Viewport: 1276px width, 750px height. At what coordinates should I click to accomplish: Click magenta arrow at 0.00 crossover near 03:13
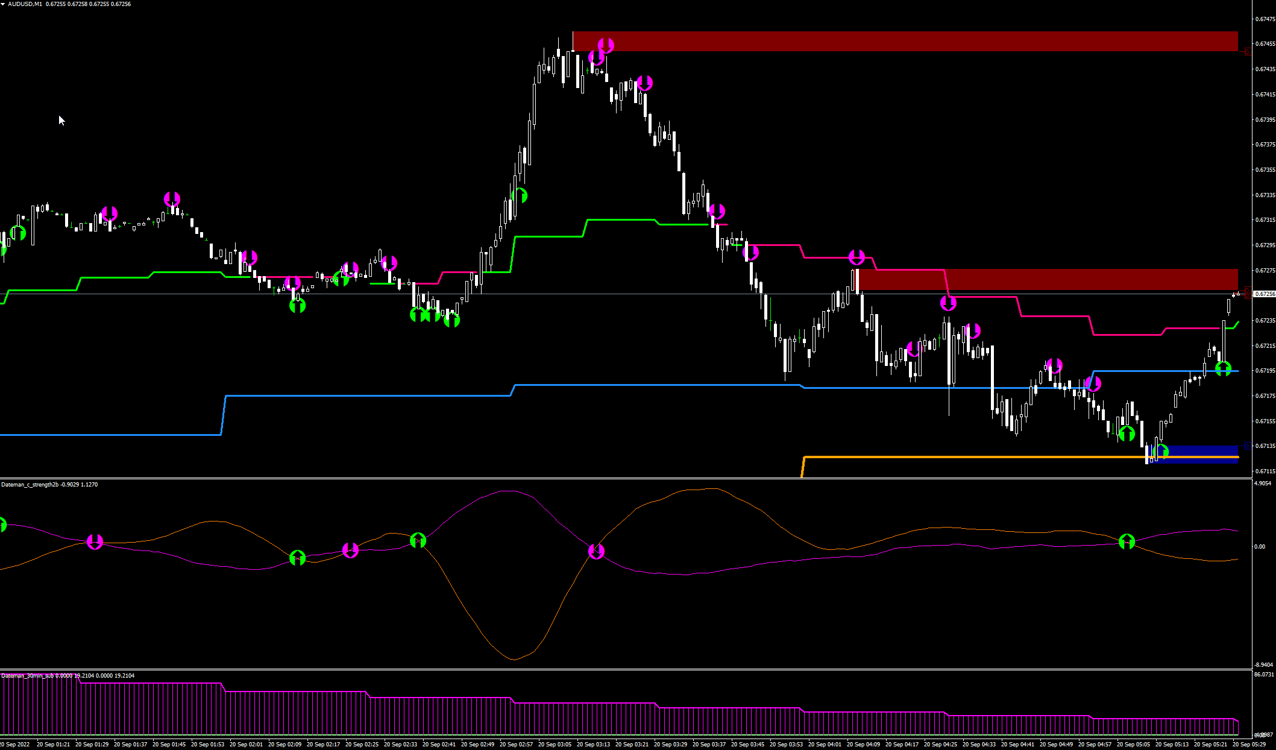pyautogui.click(x=596, y=551)
